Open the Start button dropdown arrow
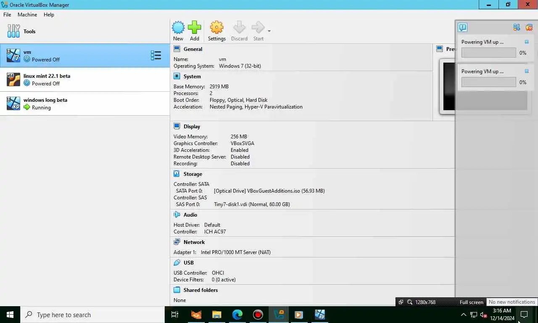The height and width of the screenshot is (323, 538). coord(269,31)
